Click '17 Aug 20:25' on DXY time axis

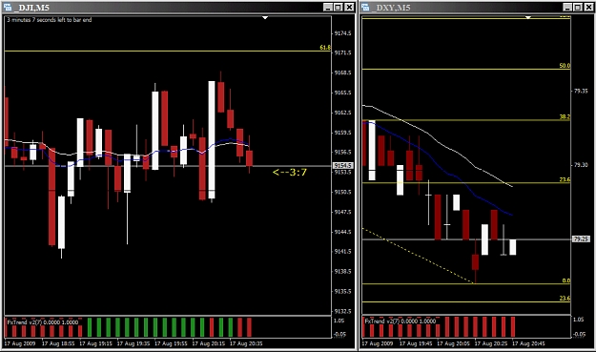click(491, 343)
